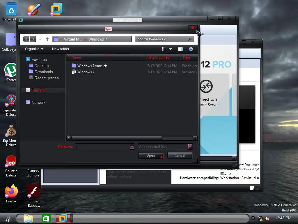Sort by the Name column header
The height and width of the screenshot is (224, 298).
click(x=76, y=57)
